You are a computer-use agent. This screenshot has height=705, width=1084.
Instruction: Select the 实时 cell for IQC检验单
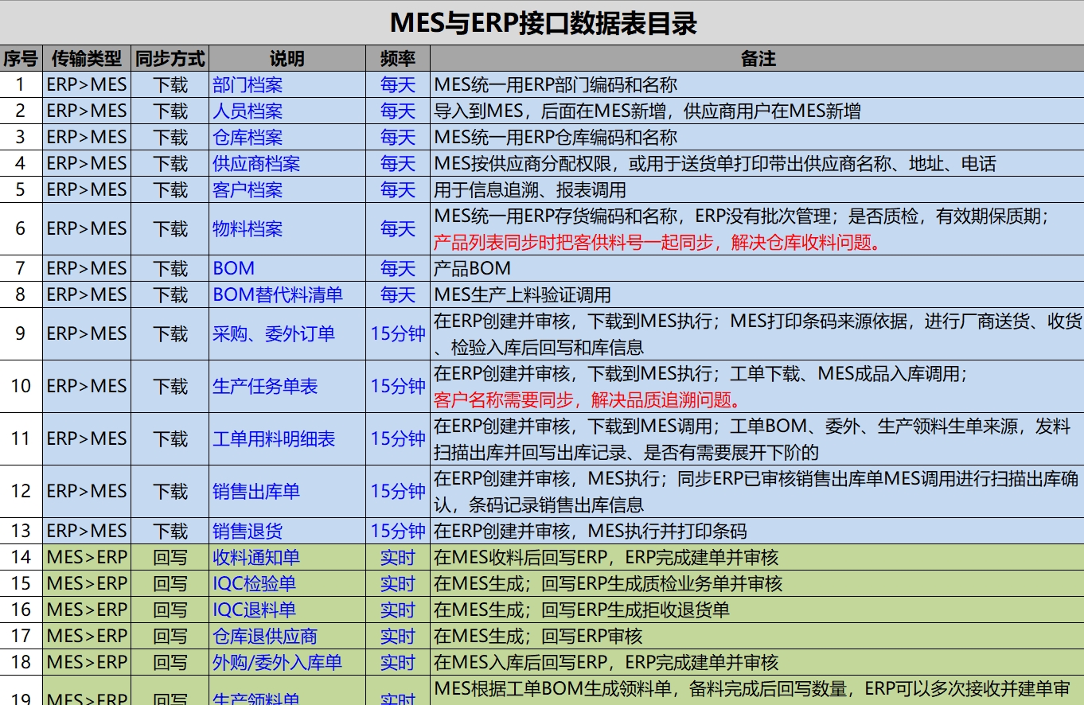coord(398,583)
